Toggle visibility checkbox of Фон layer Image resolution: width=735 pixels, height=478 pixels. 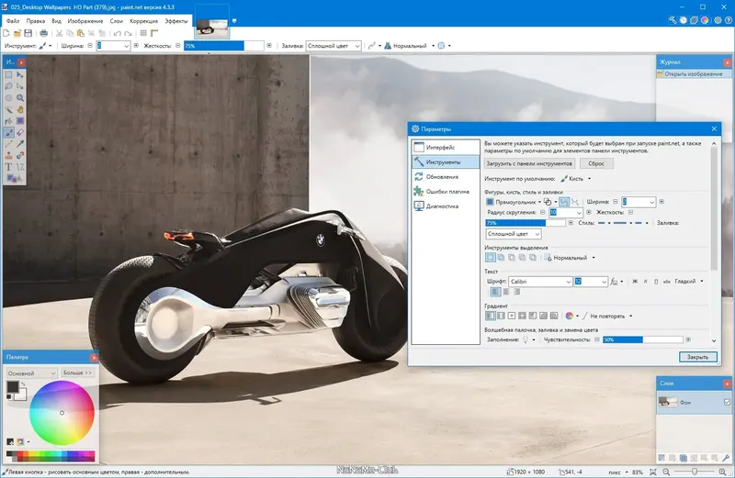point(727,402)
